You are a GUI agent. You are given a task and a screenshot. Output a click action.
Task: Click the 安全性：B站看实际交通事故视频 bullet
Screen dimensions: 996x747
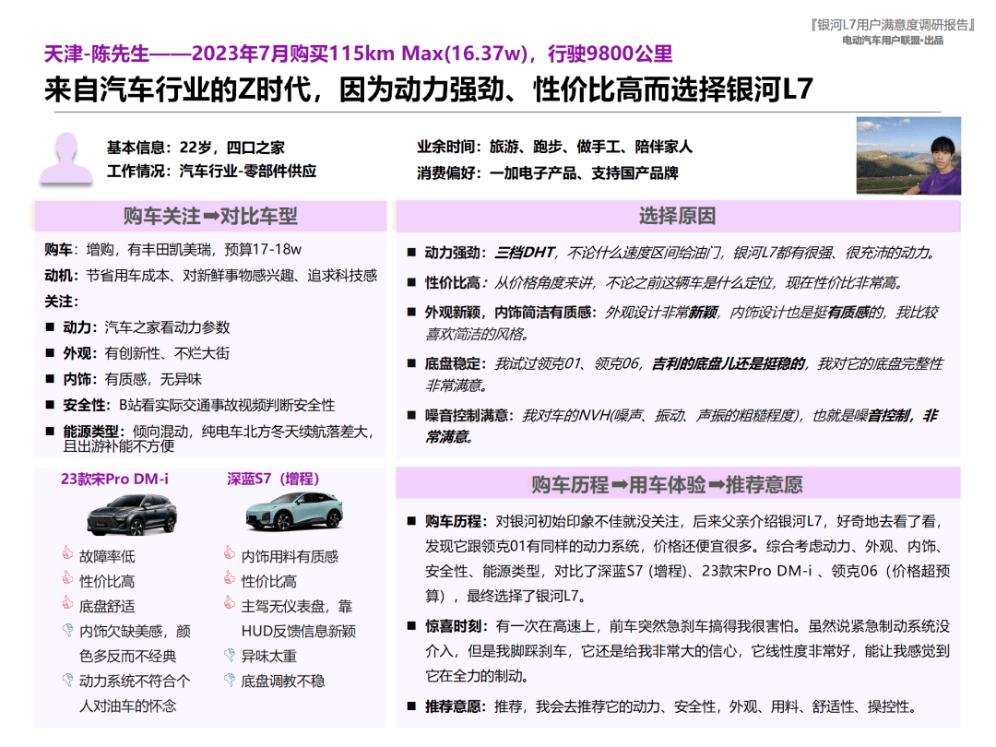click(190, 405)
